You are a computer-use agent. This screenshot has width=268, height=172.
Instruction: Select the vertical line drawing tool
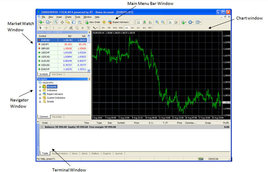[54, 28]
